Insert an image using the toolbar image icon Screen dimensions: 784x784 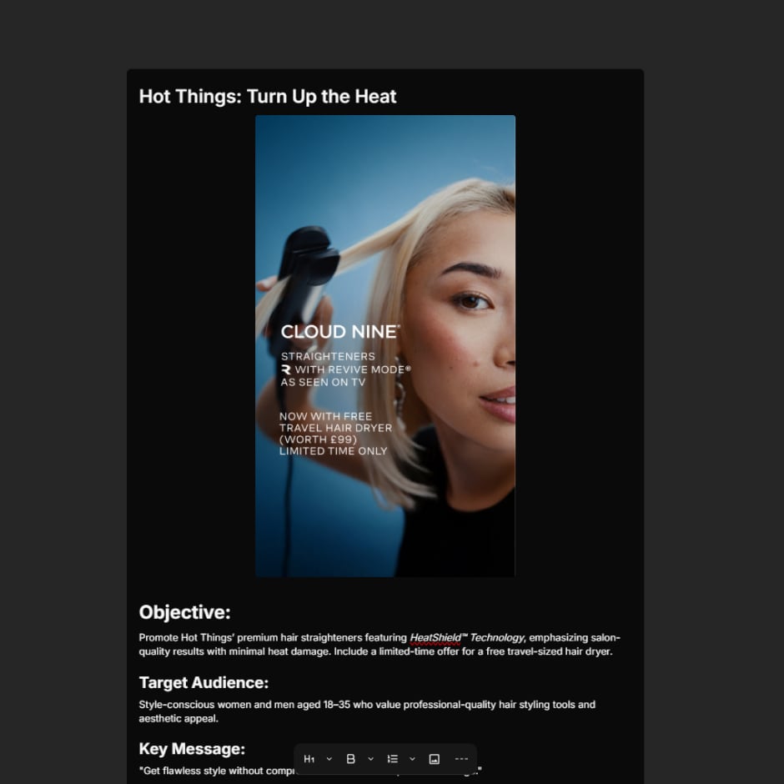click(x=435, y=759)
